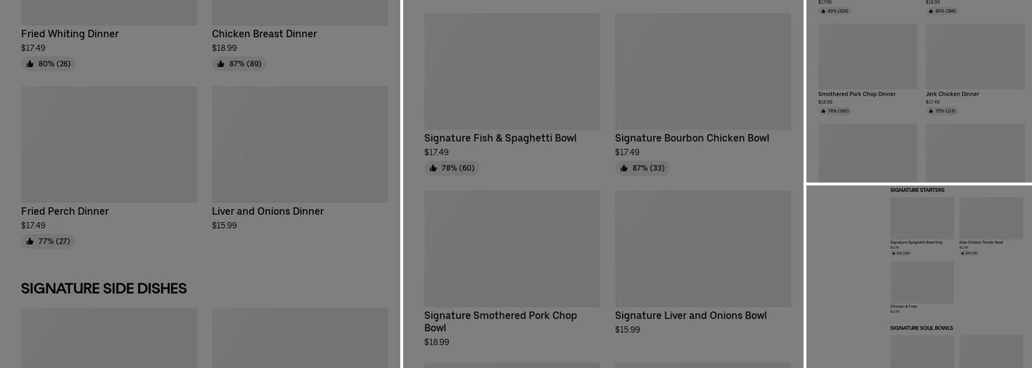Click the Kids Chicken Tender Bowl title

point(980,242)
